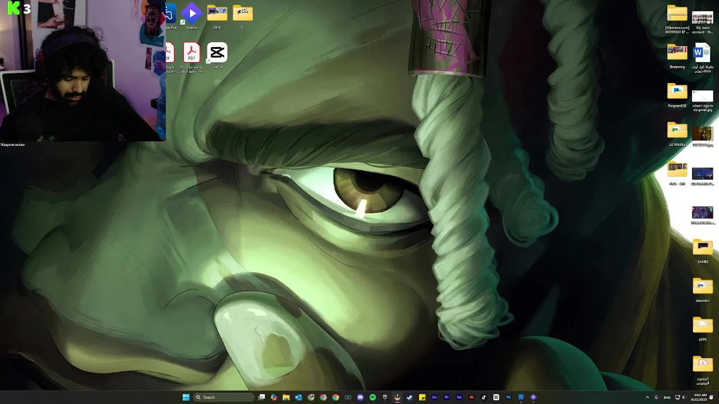Open the Windows Start menu

point(186,397)
